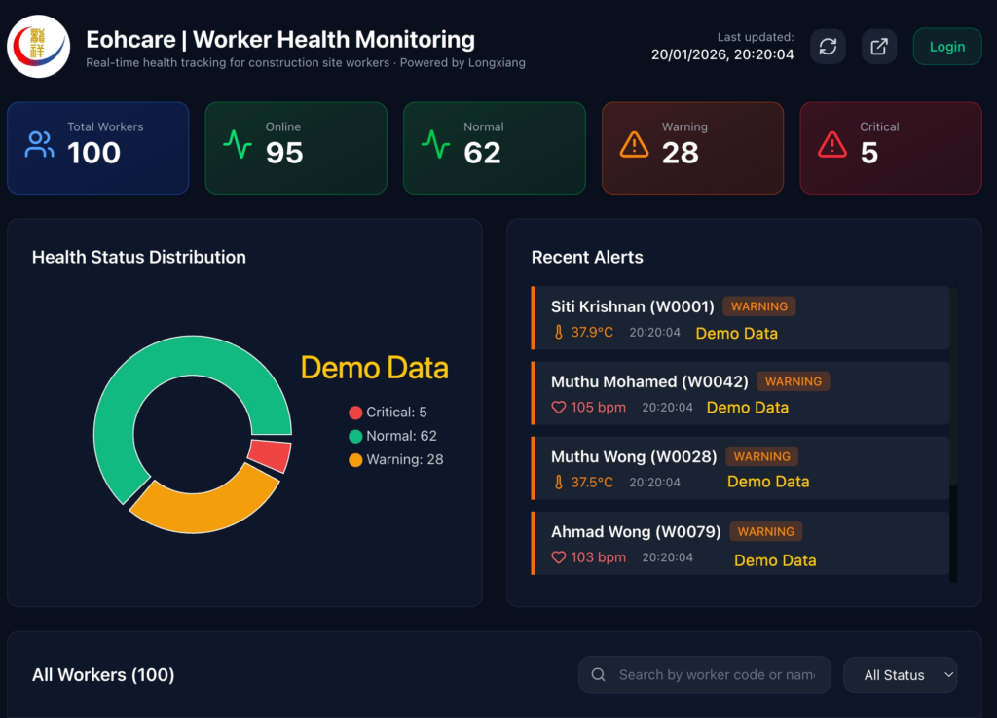Open the Ahmad Wong (W0079) alert

[x=740, y=543]
